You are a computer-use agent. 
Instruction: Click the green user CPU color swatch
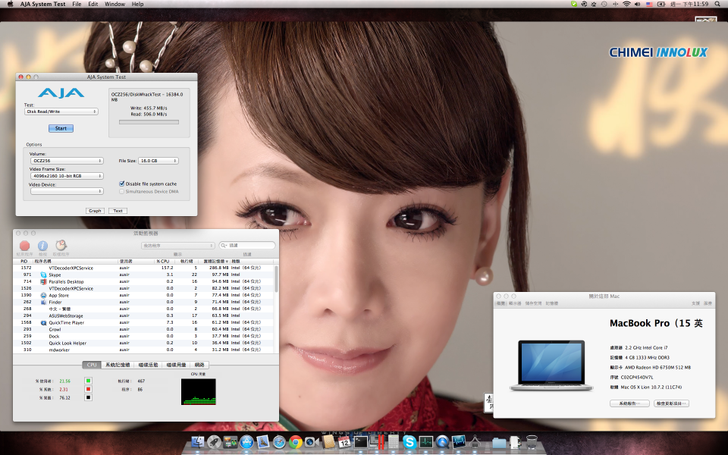click(88, 381)
